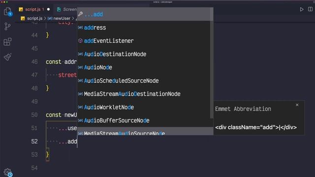Click script.js in the breadcrumb

tap(35, 18)
